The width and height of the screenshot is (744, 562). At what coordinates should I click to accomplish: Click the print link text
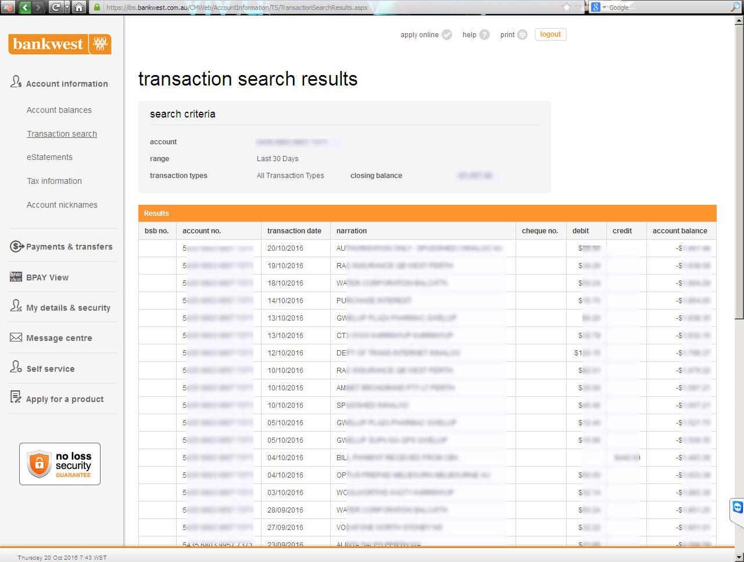(x=507, y=35)
